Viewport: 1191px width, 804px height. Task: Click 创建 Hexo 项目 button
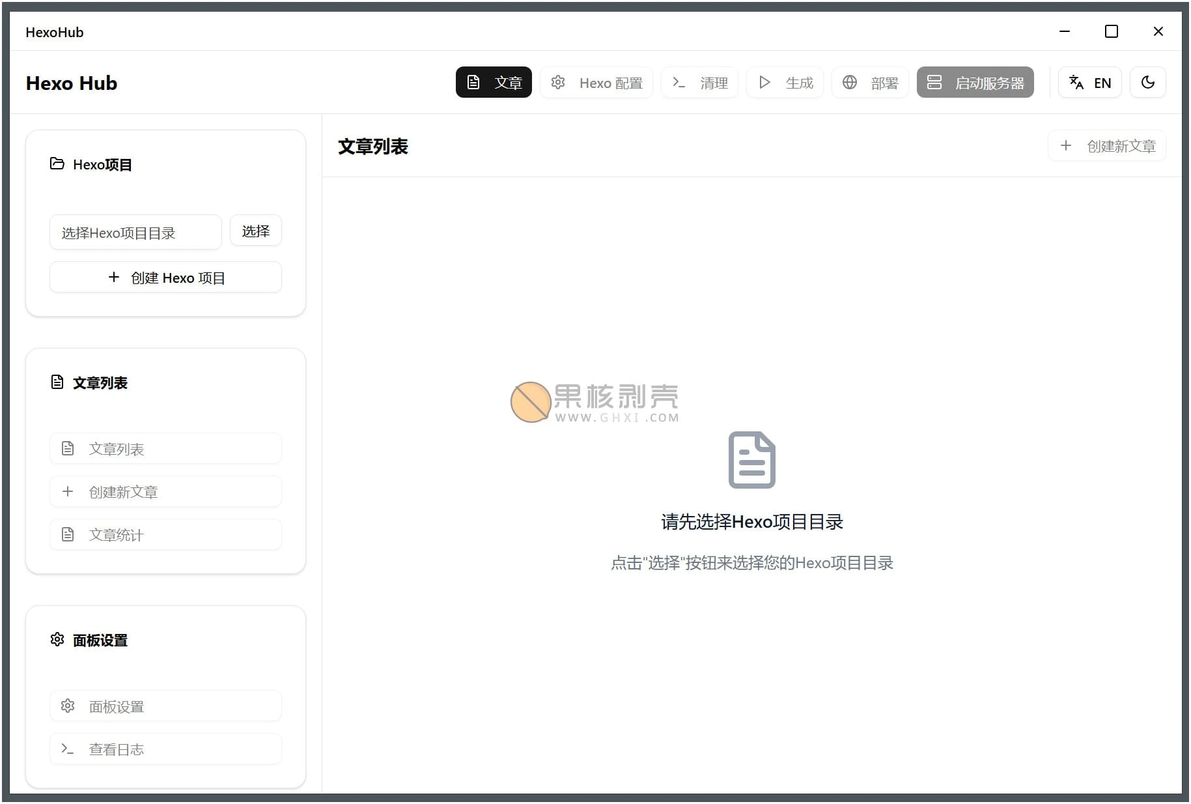(165, 278)
